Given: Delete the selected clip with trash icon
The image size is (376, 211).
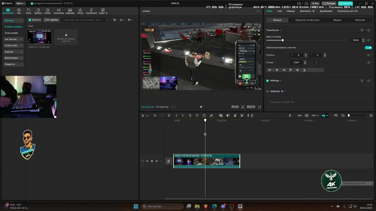Looking at the screenshot, I should tap(190, 115).
